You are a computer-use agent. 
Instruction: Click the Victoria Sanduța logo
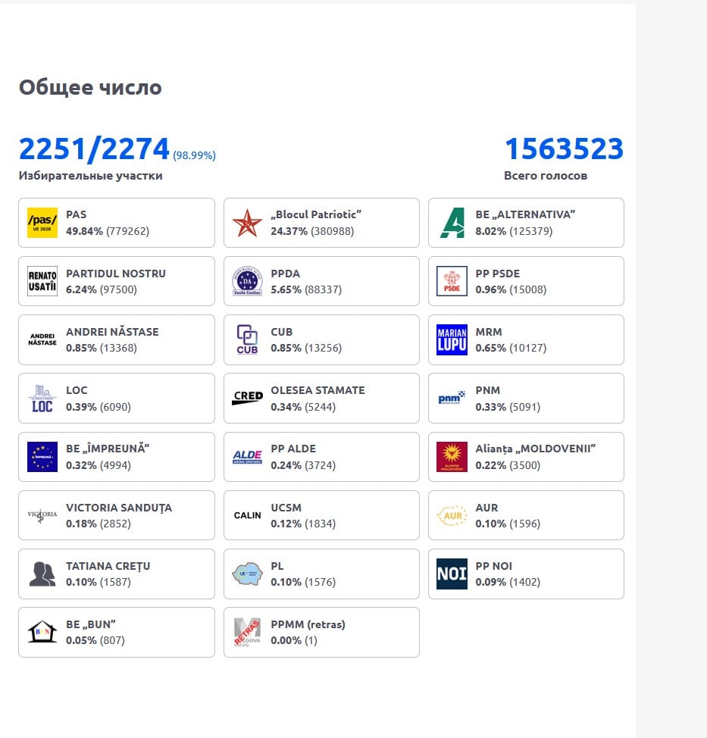coord(42,515)
